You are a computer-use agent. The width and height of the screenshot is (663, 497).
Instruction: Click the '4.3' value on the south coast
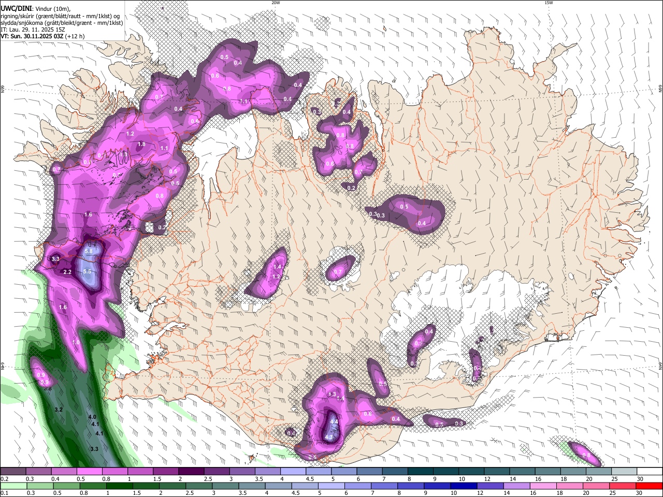[x=329, y=437]
